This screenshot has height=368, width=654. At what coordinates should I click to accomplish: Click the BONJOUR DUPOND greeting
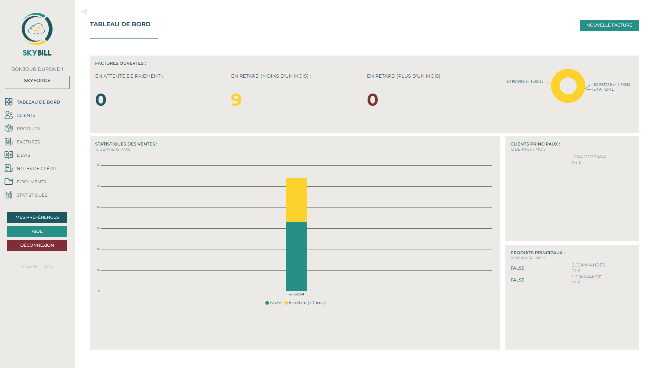(x=37, y=69)
